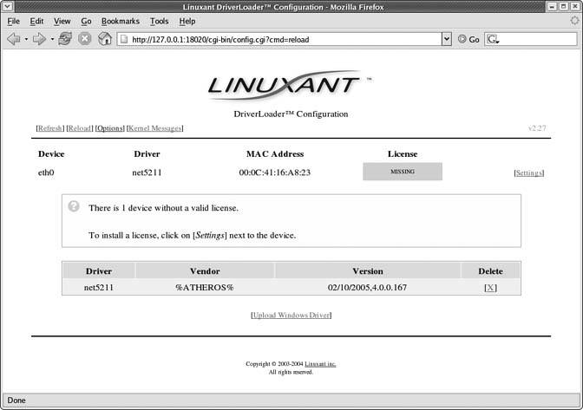Click the Upload Windows Driver link
583x410 pixels.
coord(291,315)
